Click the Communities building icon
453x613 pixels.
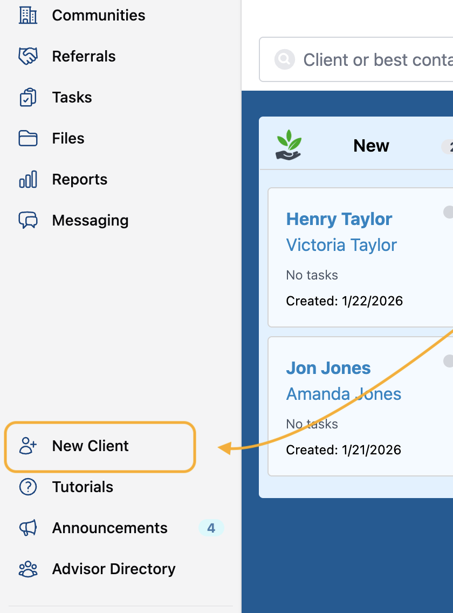pyautogui.click(x=28, y=15)
